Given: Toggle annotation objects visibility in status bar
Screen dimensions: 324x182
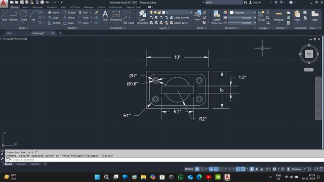Looking at the screenshot, I should (252, 169).
